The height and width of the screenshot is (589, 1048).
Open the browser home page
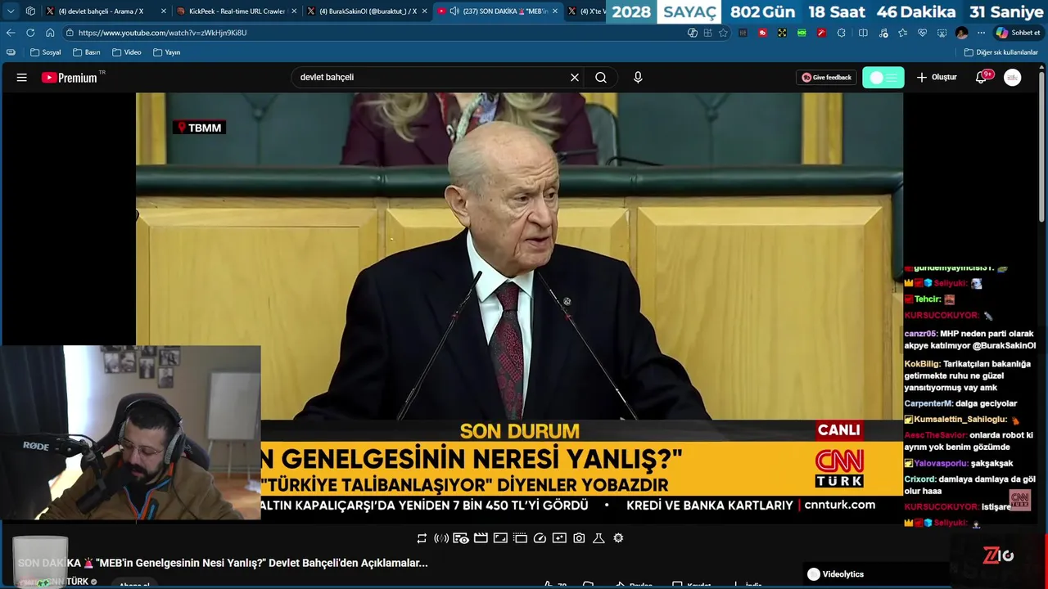(50, 33)
